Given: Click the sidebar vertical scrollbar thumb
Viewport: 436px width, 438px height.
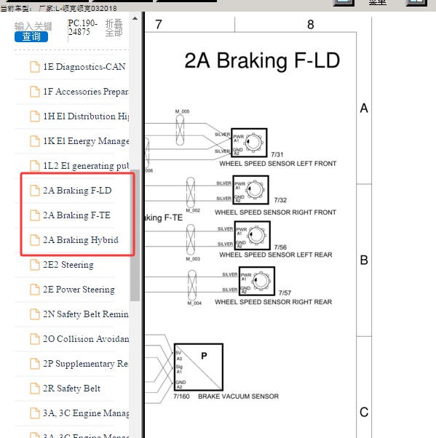Looking at the screenshot, I should pos(135,235).
